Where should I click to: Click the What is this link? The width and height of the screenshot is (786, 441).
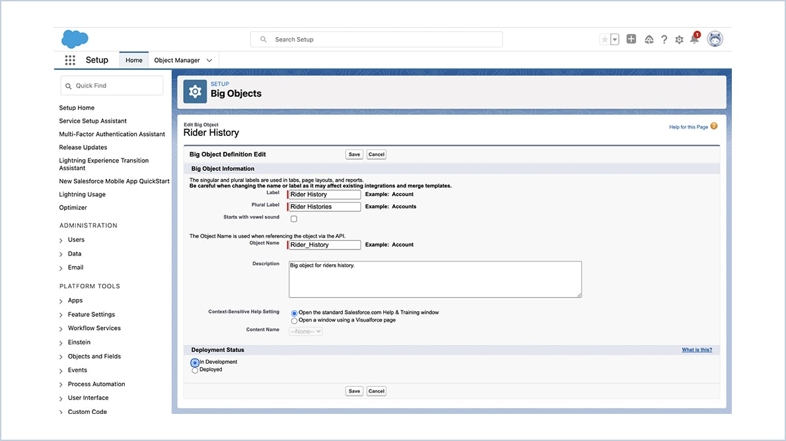tap(697, 349)
